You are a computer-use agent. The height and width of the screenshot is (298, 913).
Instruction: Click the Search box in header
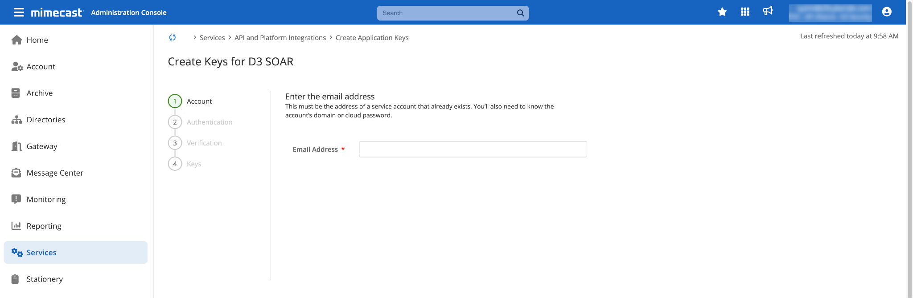446,13
